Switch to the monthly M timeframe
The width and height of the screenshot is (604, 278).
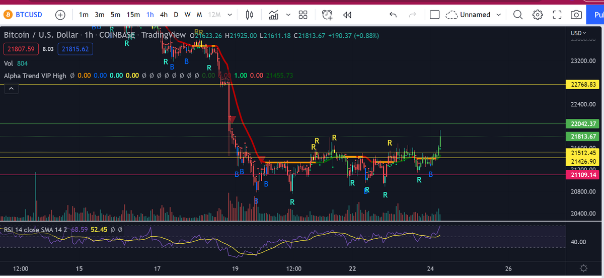(x=199, y=15)
